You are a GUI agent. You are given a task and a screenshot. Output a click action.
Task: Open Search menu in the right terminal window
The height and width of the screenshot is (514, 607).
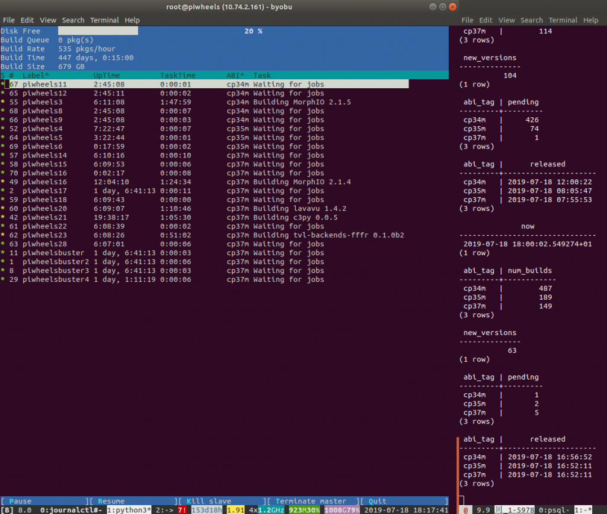532,20
